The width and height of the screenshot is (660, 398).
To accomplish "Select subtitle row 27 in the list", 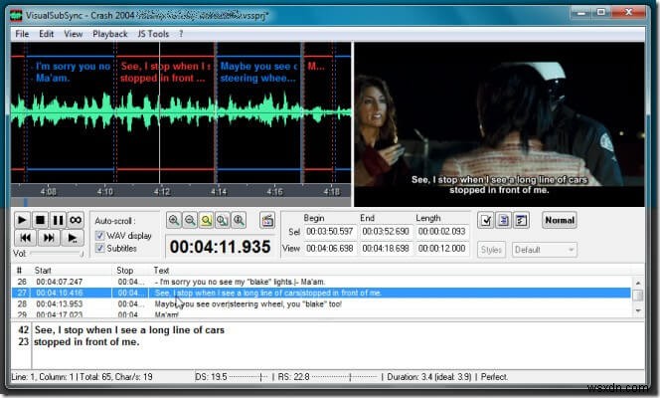I will click(x=322, y=293).
